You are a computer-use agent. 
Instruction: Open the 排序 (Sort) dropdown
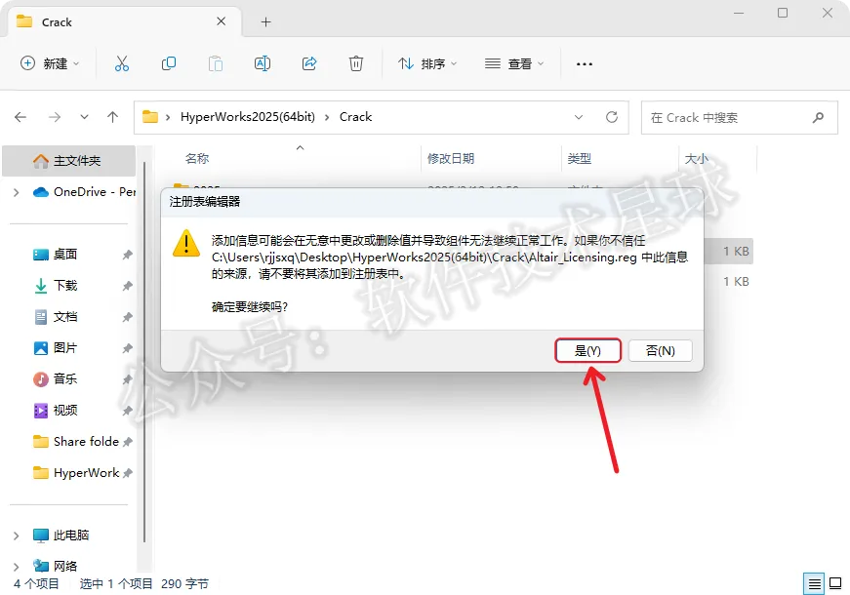pos(427,64)
